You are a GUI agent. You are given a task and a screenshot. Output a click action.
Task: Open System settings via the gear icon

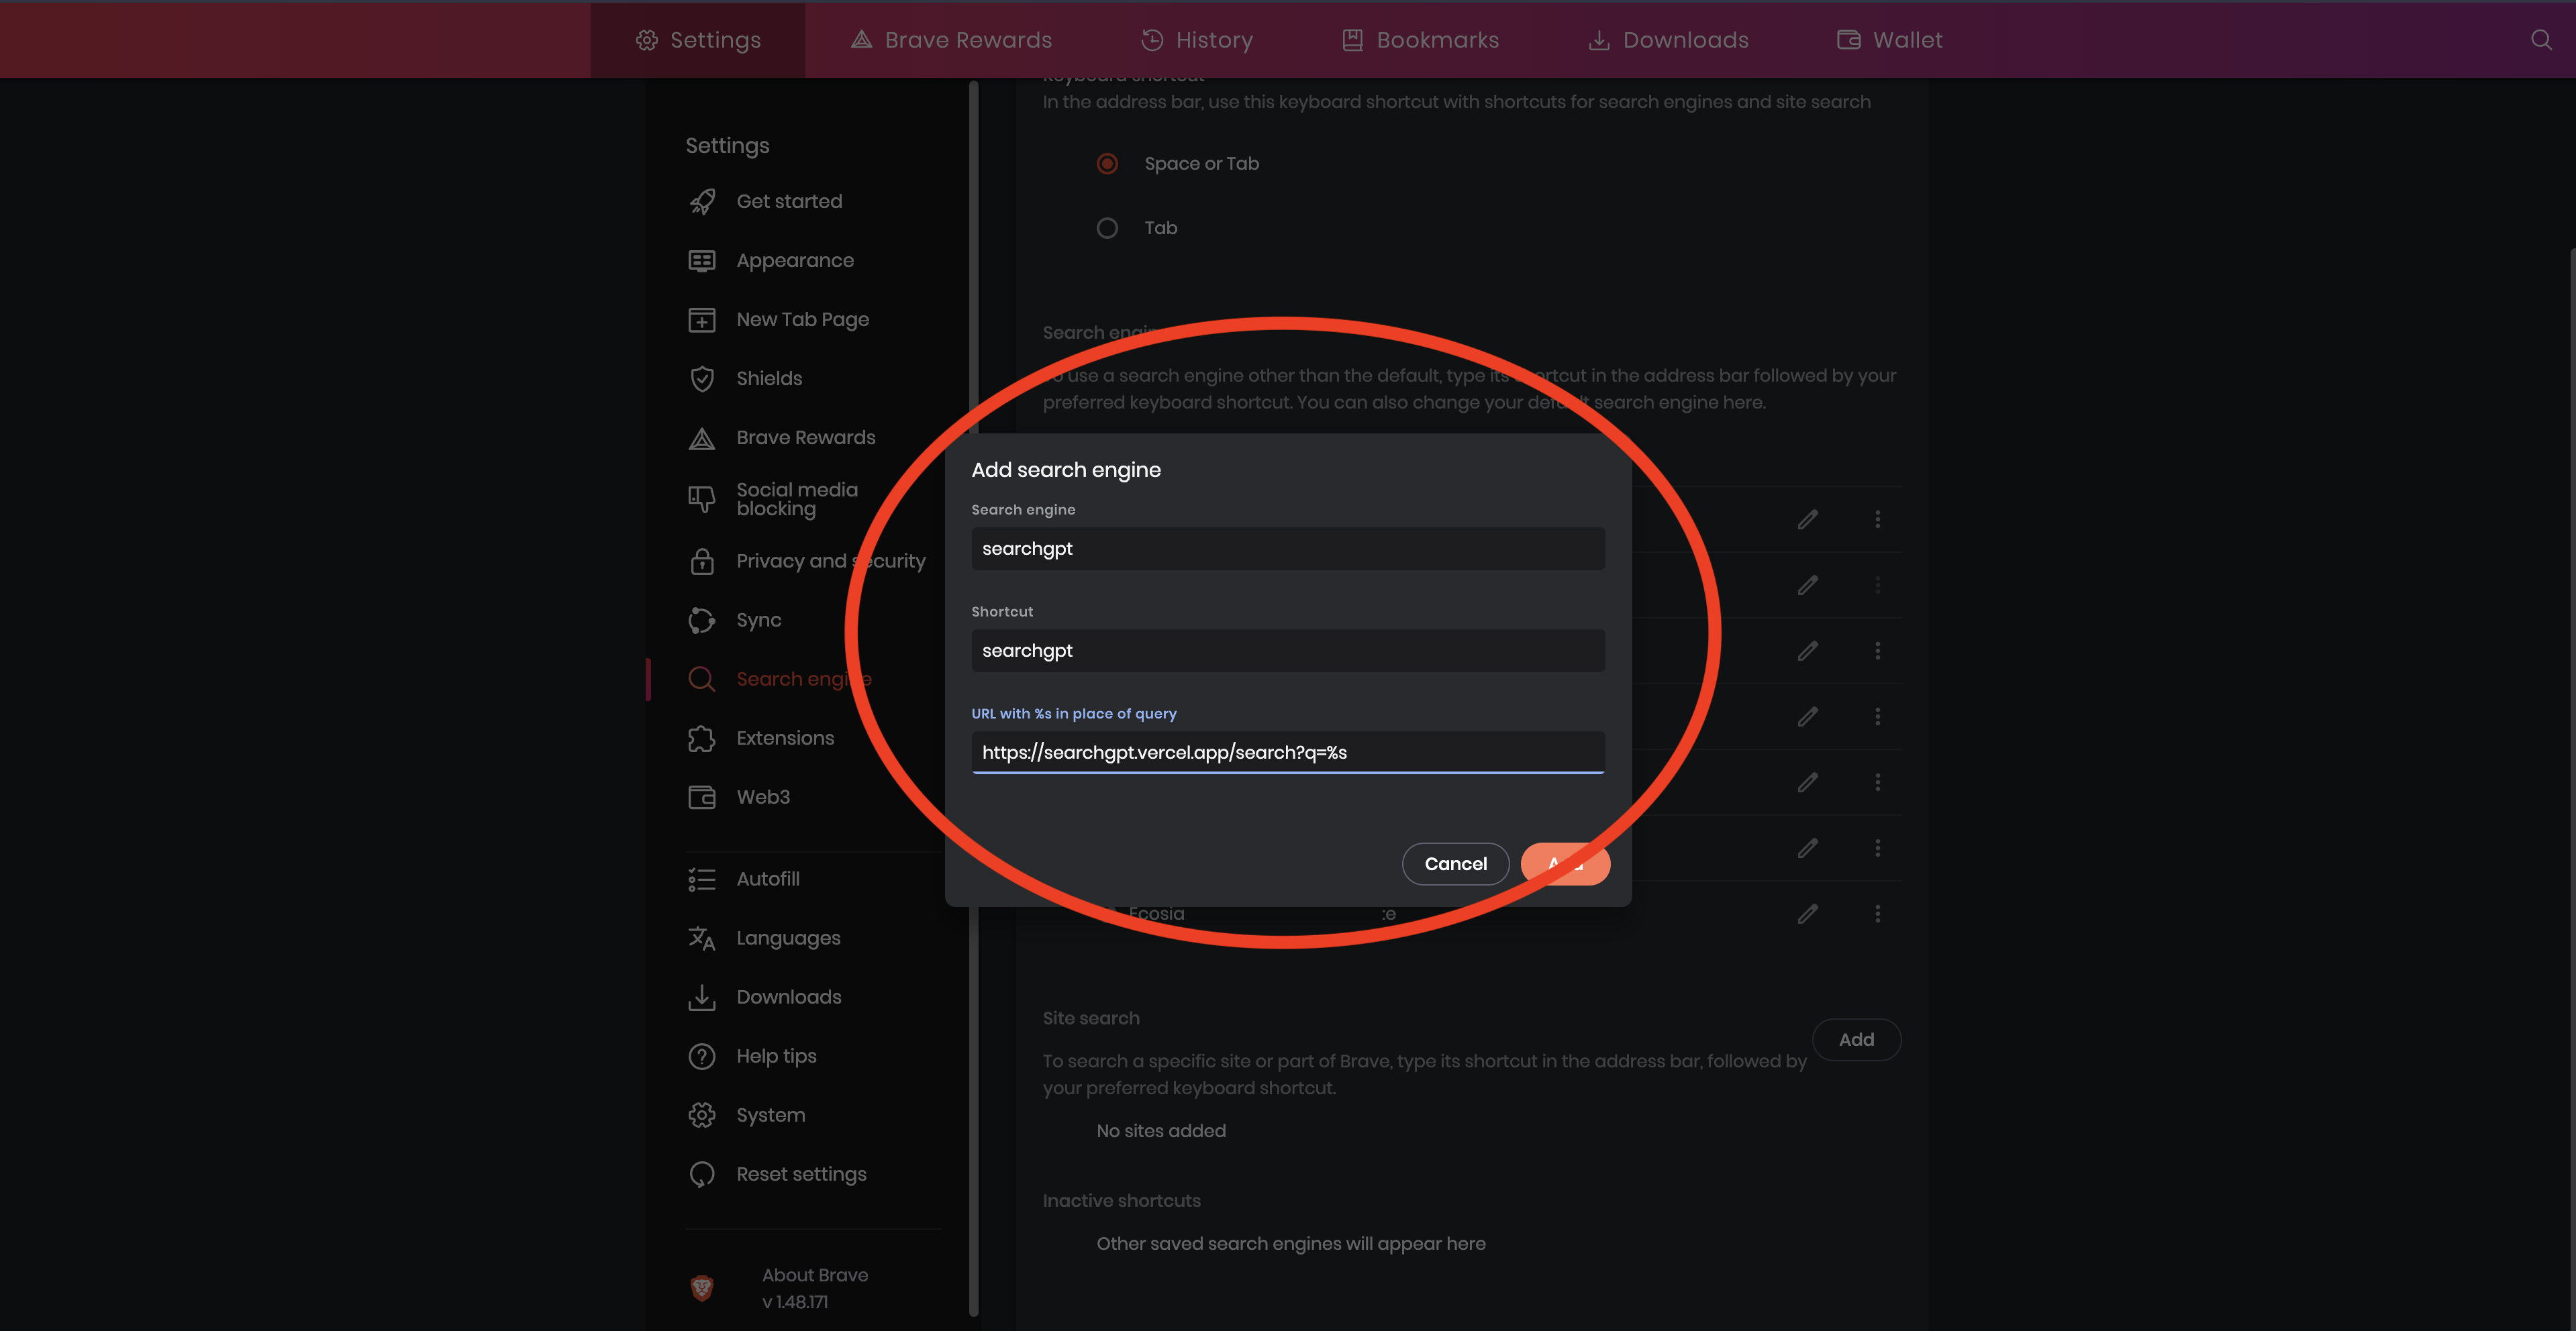click(703, 1114)
